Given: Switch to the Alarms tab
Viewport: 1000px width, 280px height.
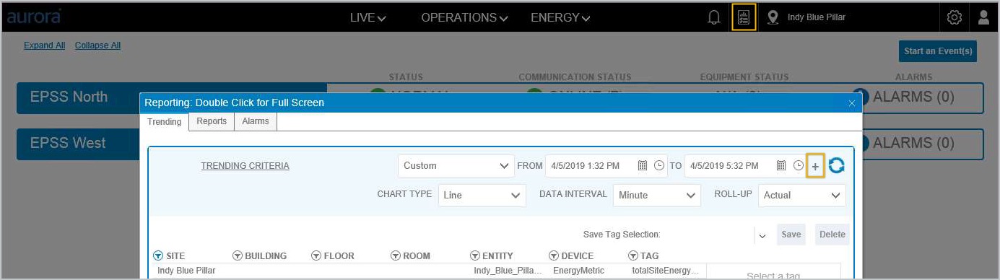Looking at the screenshot, I should pyautogui.click(x=256, y=121).
